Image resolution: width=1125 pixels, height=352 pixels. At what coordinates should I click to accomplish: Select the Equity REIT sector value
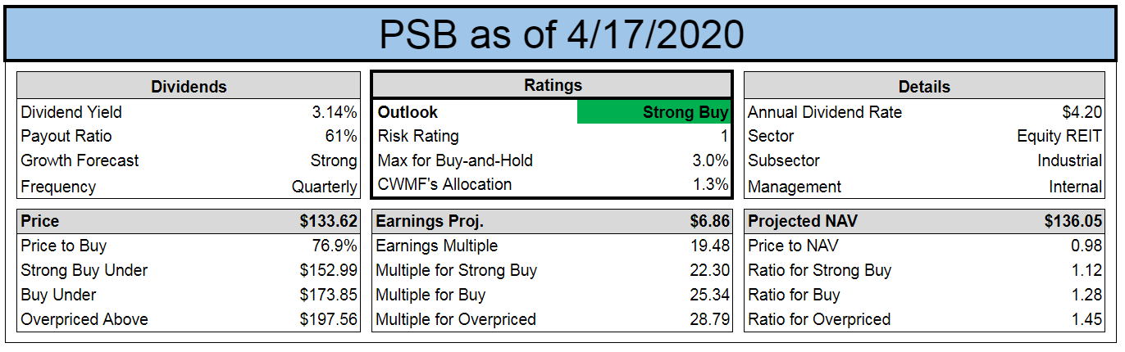(1059, 137)
